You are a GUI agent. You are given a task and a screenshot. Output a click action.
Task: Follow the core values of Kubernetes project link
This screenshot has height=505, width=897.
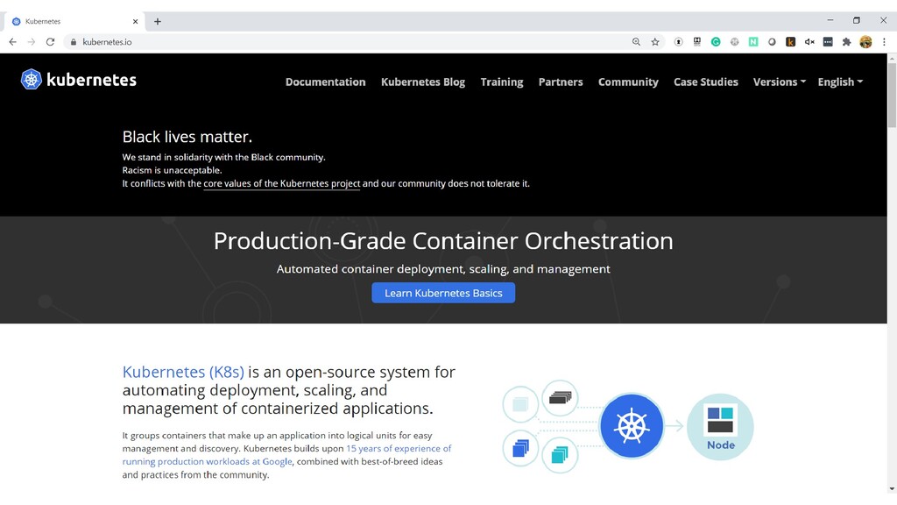pyautogui.click(x=282, y=184)
